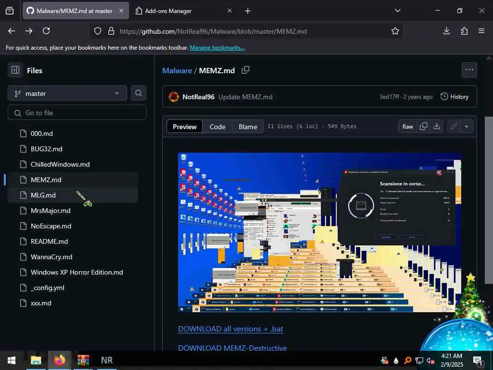This screenshot has height=370, width=493.
Task: Click the browser forward arrow
Action: click(29, 31)
